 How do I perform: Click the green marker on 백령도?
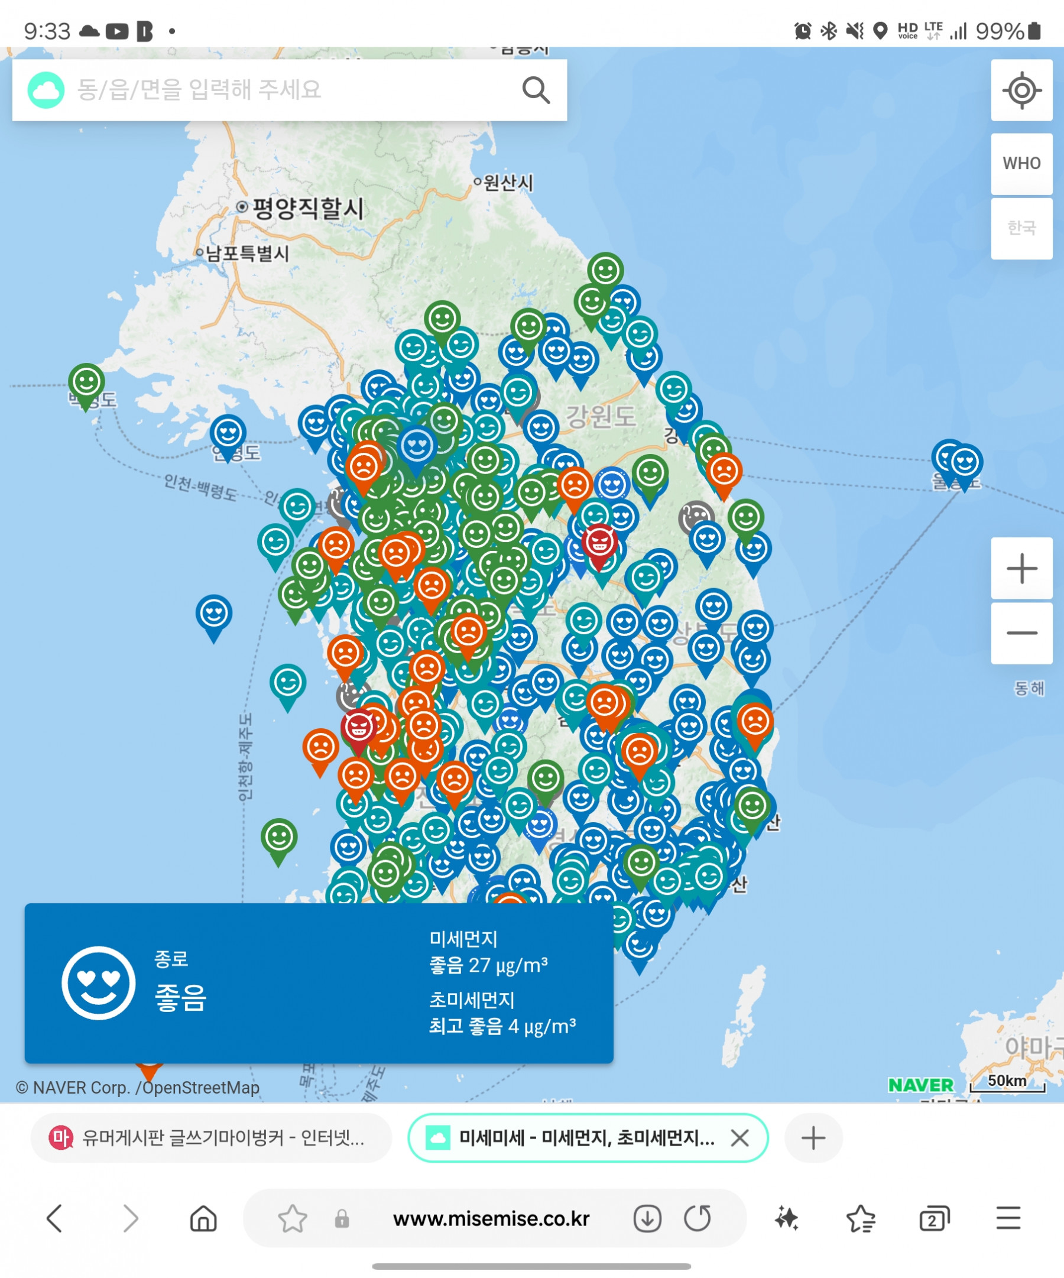pos(86,384)
